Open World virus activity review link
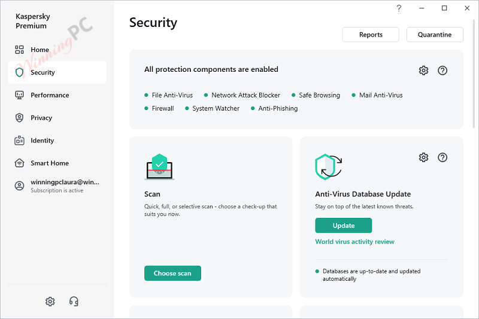 (x=354, y=242)
